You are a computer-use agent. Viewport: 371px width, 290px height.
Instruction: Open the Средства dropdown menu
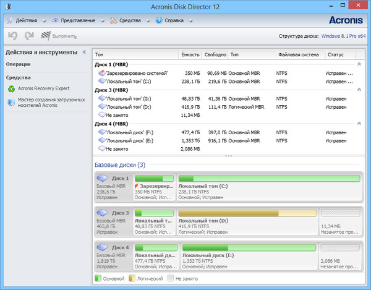point(129,20)
